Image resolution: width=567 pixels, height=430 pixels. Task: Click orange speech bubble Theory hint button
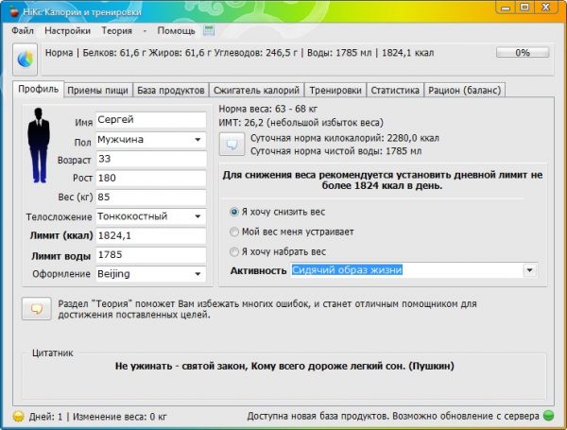[36, 309]
